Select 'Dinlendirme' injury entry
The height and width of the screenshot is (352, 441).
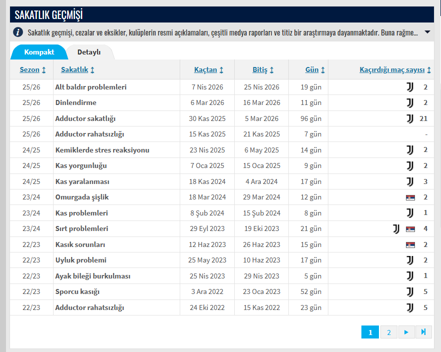(76, 103)
